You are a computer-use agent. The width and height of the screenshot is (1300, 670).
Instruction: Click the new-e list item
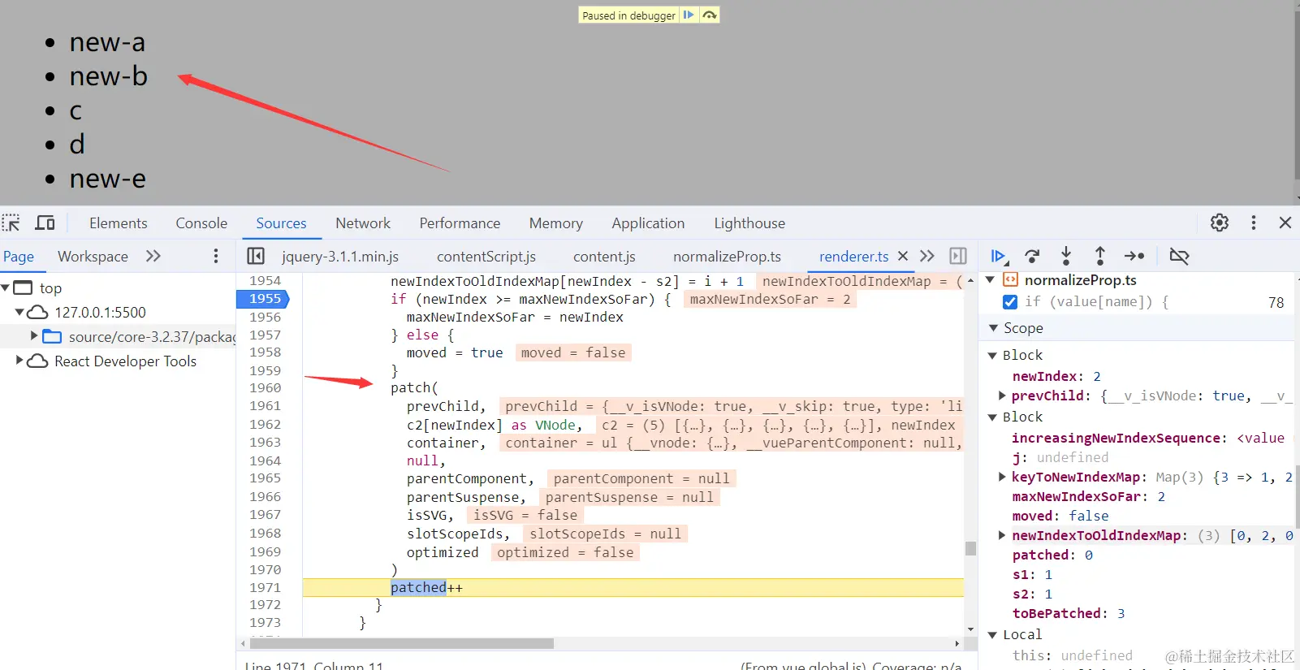tap(107, 179)
